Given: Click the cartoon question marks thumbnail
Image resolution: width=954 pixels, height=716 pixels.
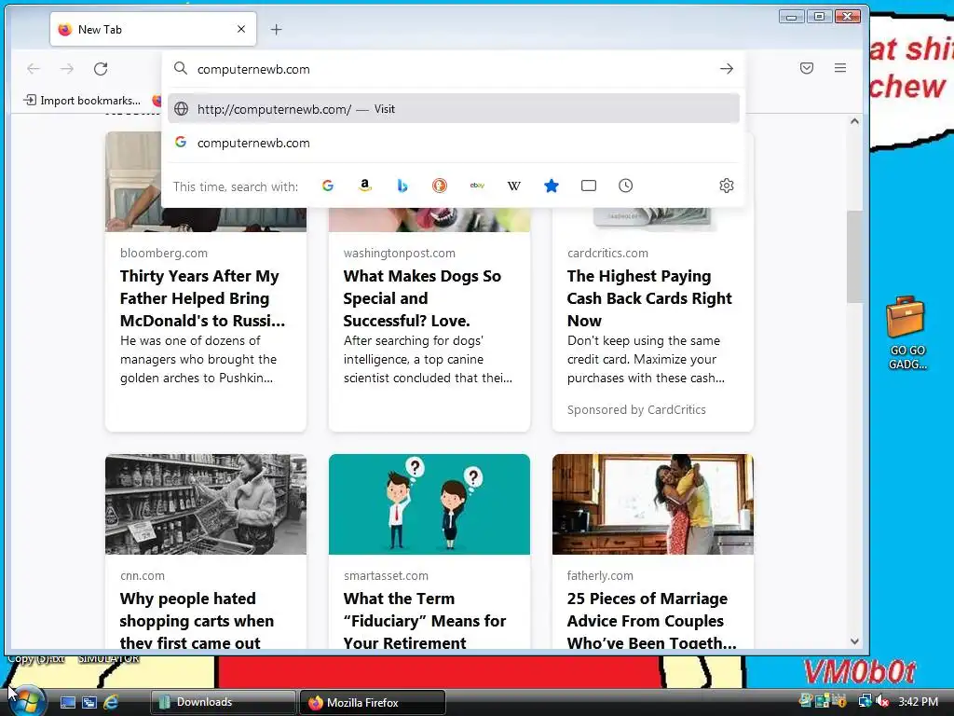Looking at the screenshot, I should point(429,504).
